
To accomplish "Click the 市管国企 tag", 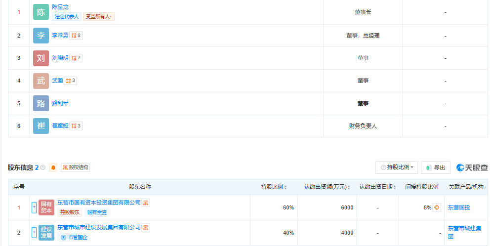I will tap(74, 237).
